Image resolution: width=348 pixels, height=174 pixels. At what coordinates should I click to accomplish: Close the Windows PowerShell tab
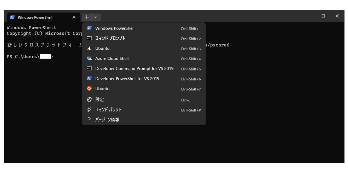(x=74, y=17)
